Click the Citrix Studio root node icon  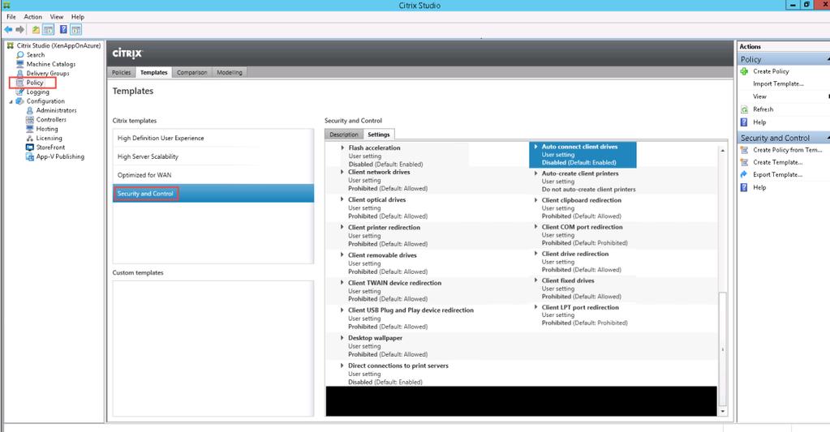click(x=10, y=45)
